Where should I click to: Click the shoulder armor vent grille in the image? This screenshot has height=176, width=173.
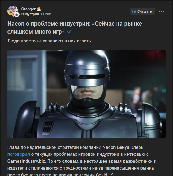48,127
